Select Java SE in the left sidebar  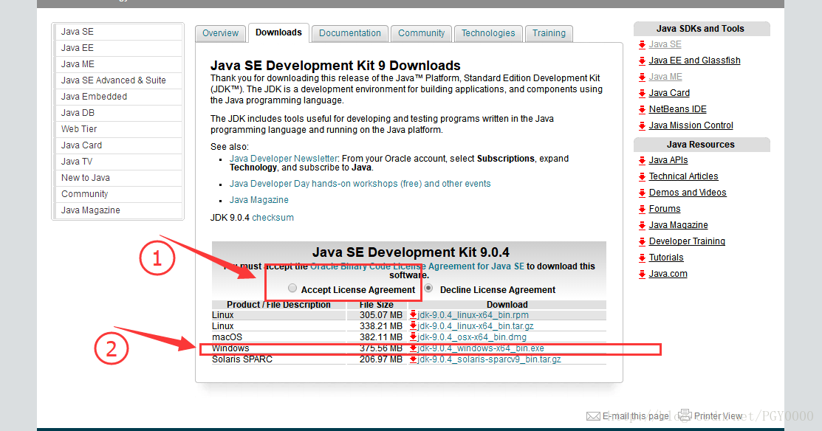[x=118, y=32]
